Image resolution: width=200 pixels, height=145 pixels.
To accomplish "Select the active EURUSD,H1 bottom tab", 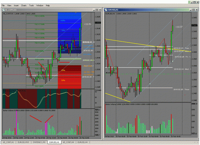I will coord(54,142).
